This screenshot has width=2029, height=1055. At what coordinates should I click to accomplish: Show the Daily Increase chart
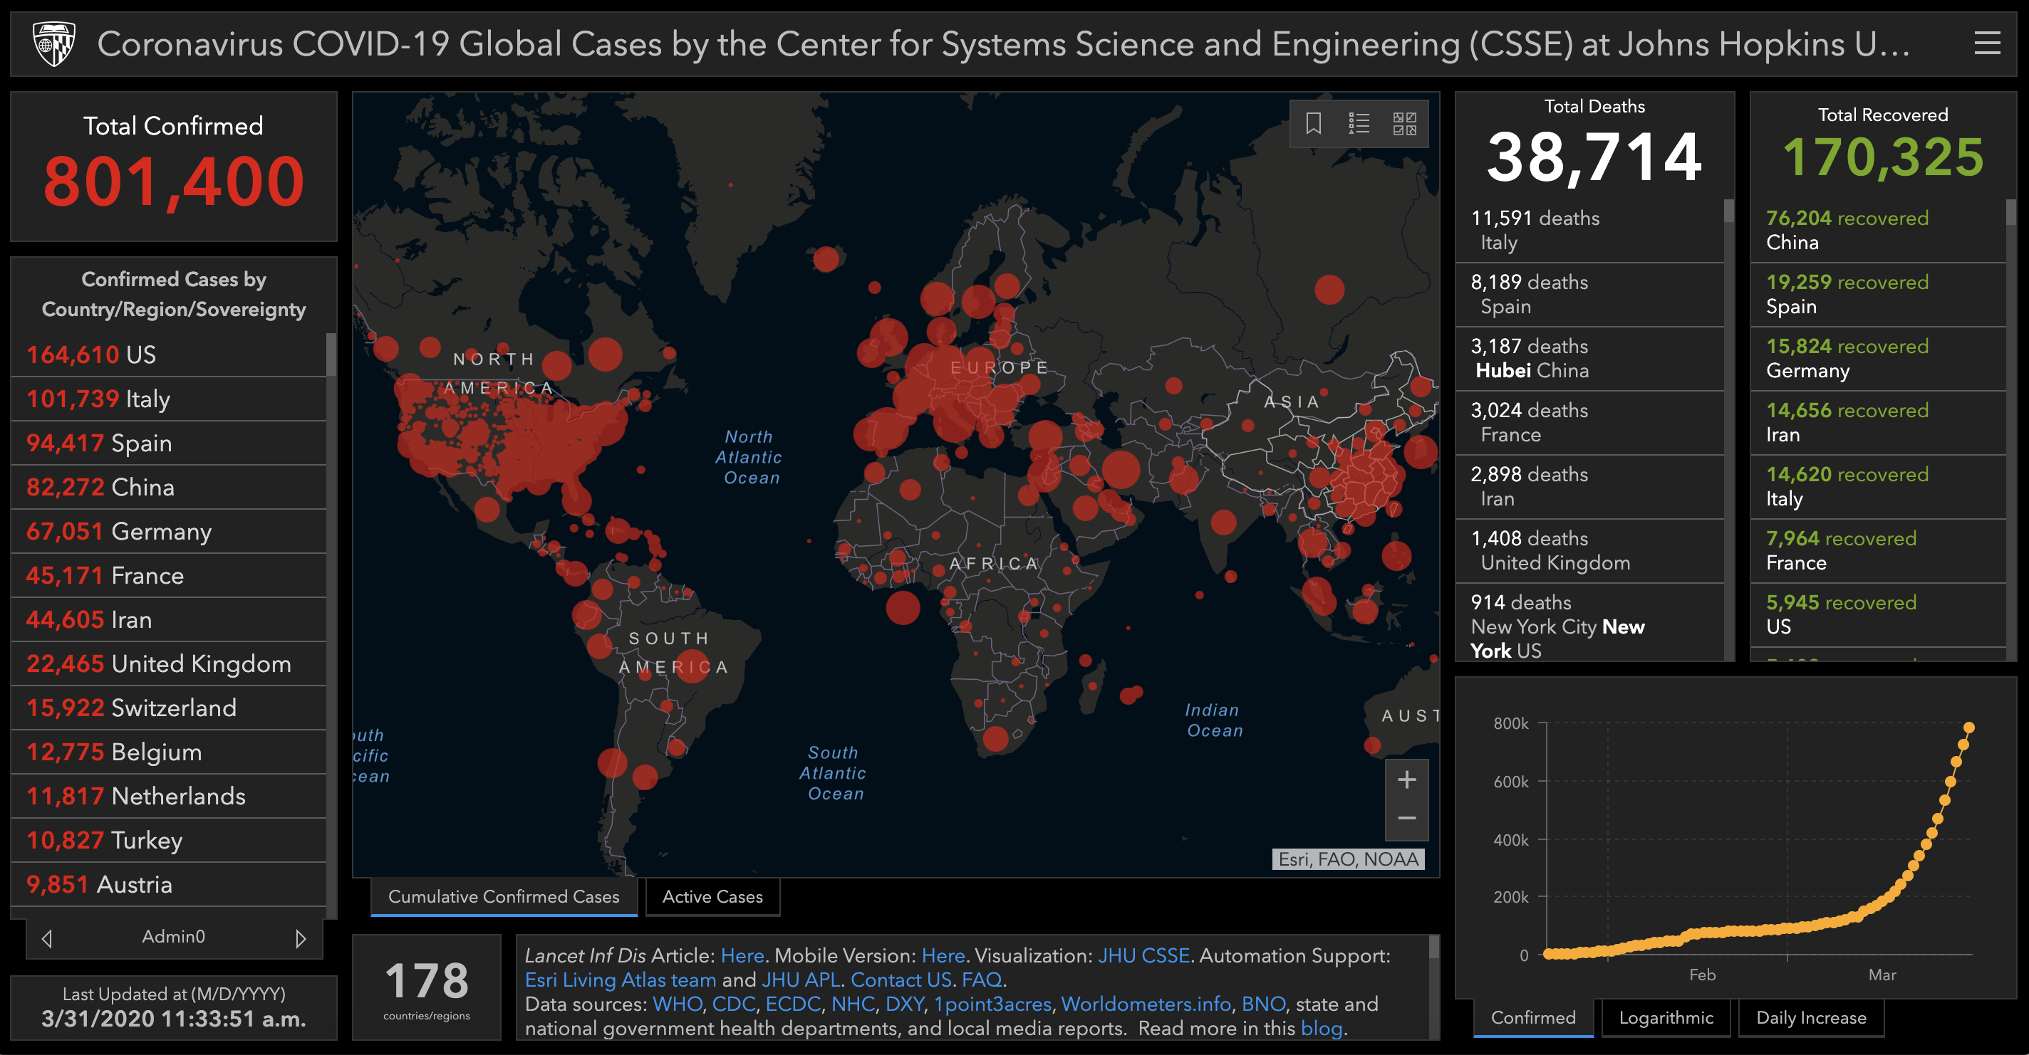(x=1811, y=1018)
